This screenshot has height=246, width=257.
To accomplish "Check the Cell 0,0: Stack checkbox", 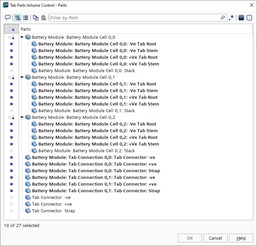I will coord(11,70).
